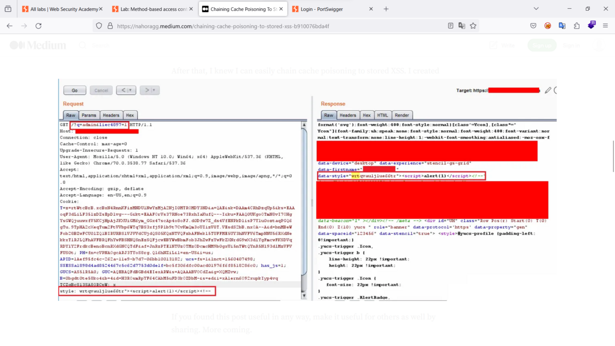Select the Response HTML tab
This screenshot has width=615, height=346.
click(383, 115)
